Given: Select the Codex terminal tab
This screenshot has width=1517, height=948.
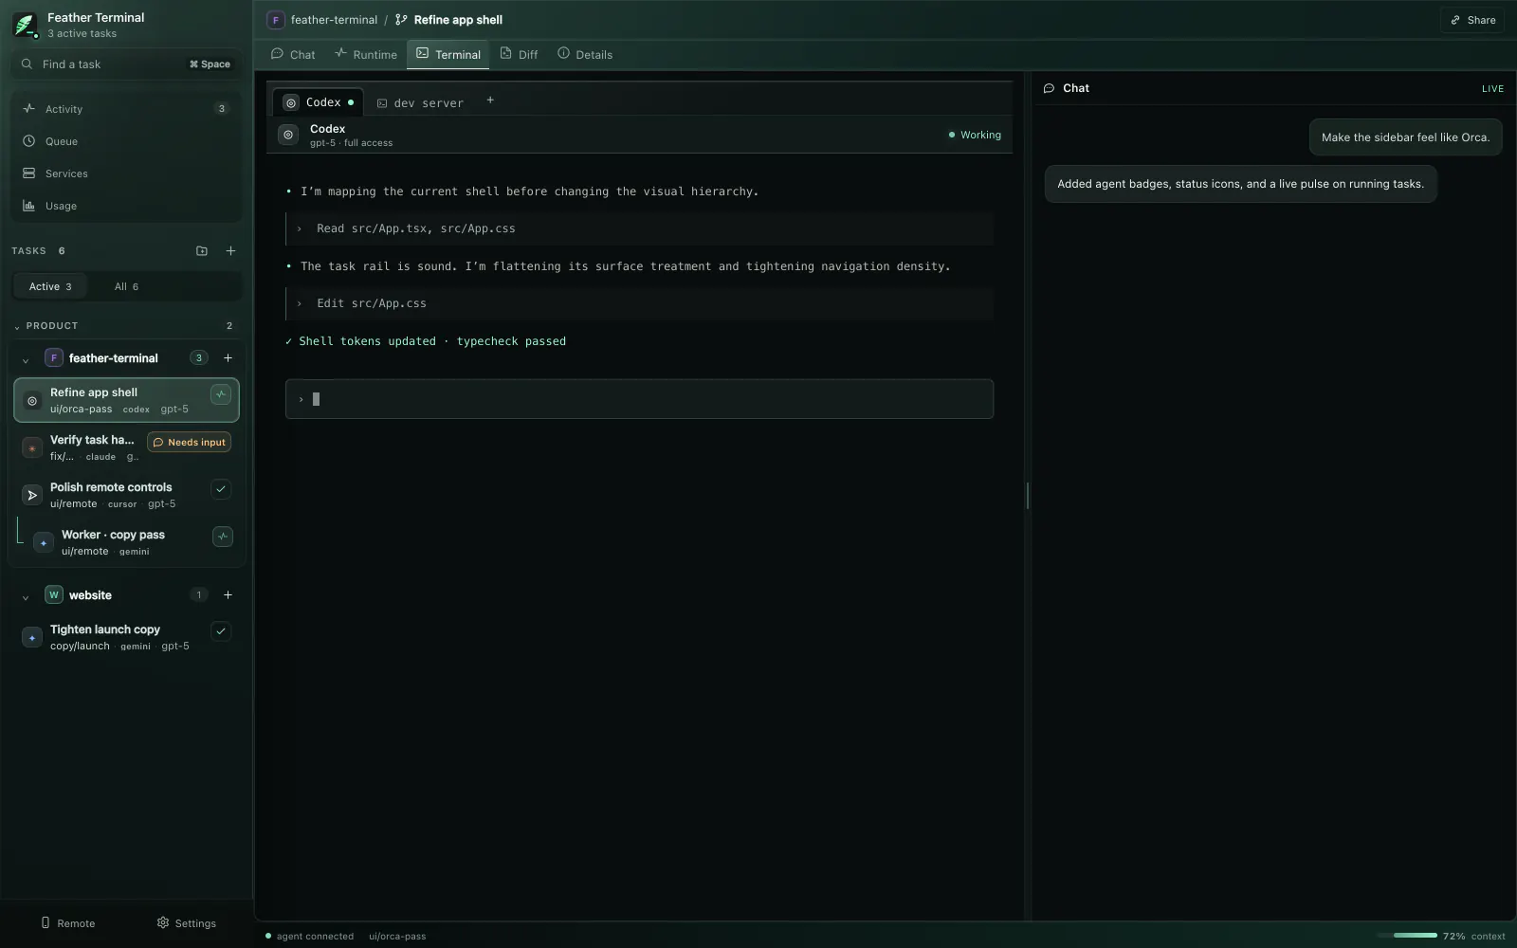Looking at the screenshot, I should point(319,102).
